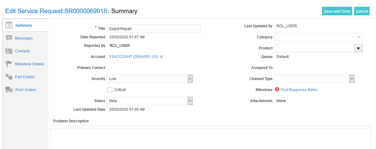Image resolution: width=376 pixels, height=149 pixels.
Task: Toggle the Critical checkbox
Action: point(110,90)
